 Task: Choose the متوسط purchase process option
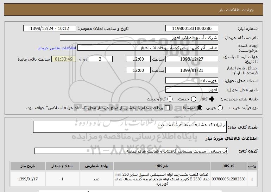[200, 108]
